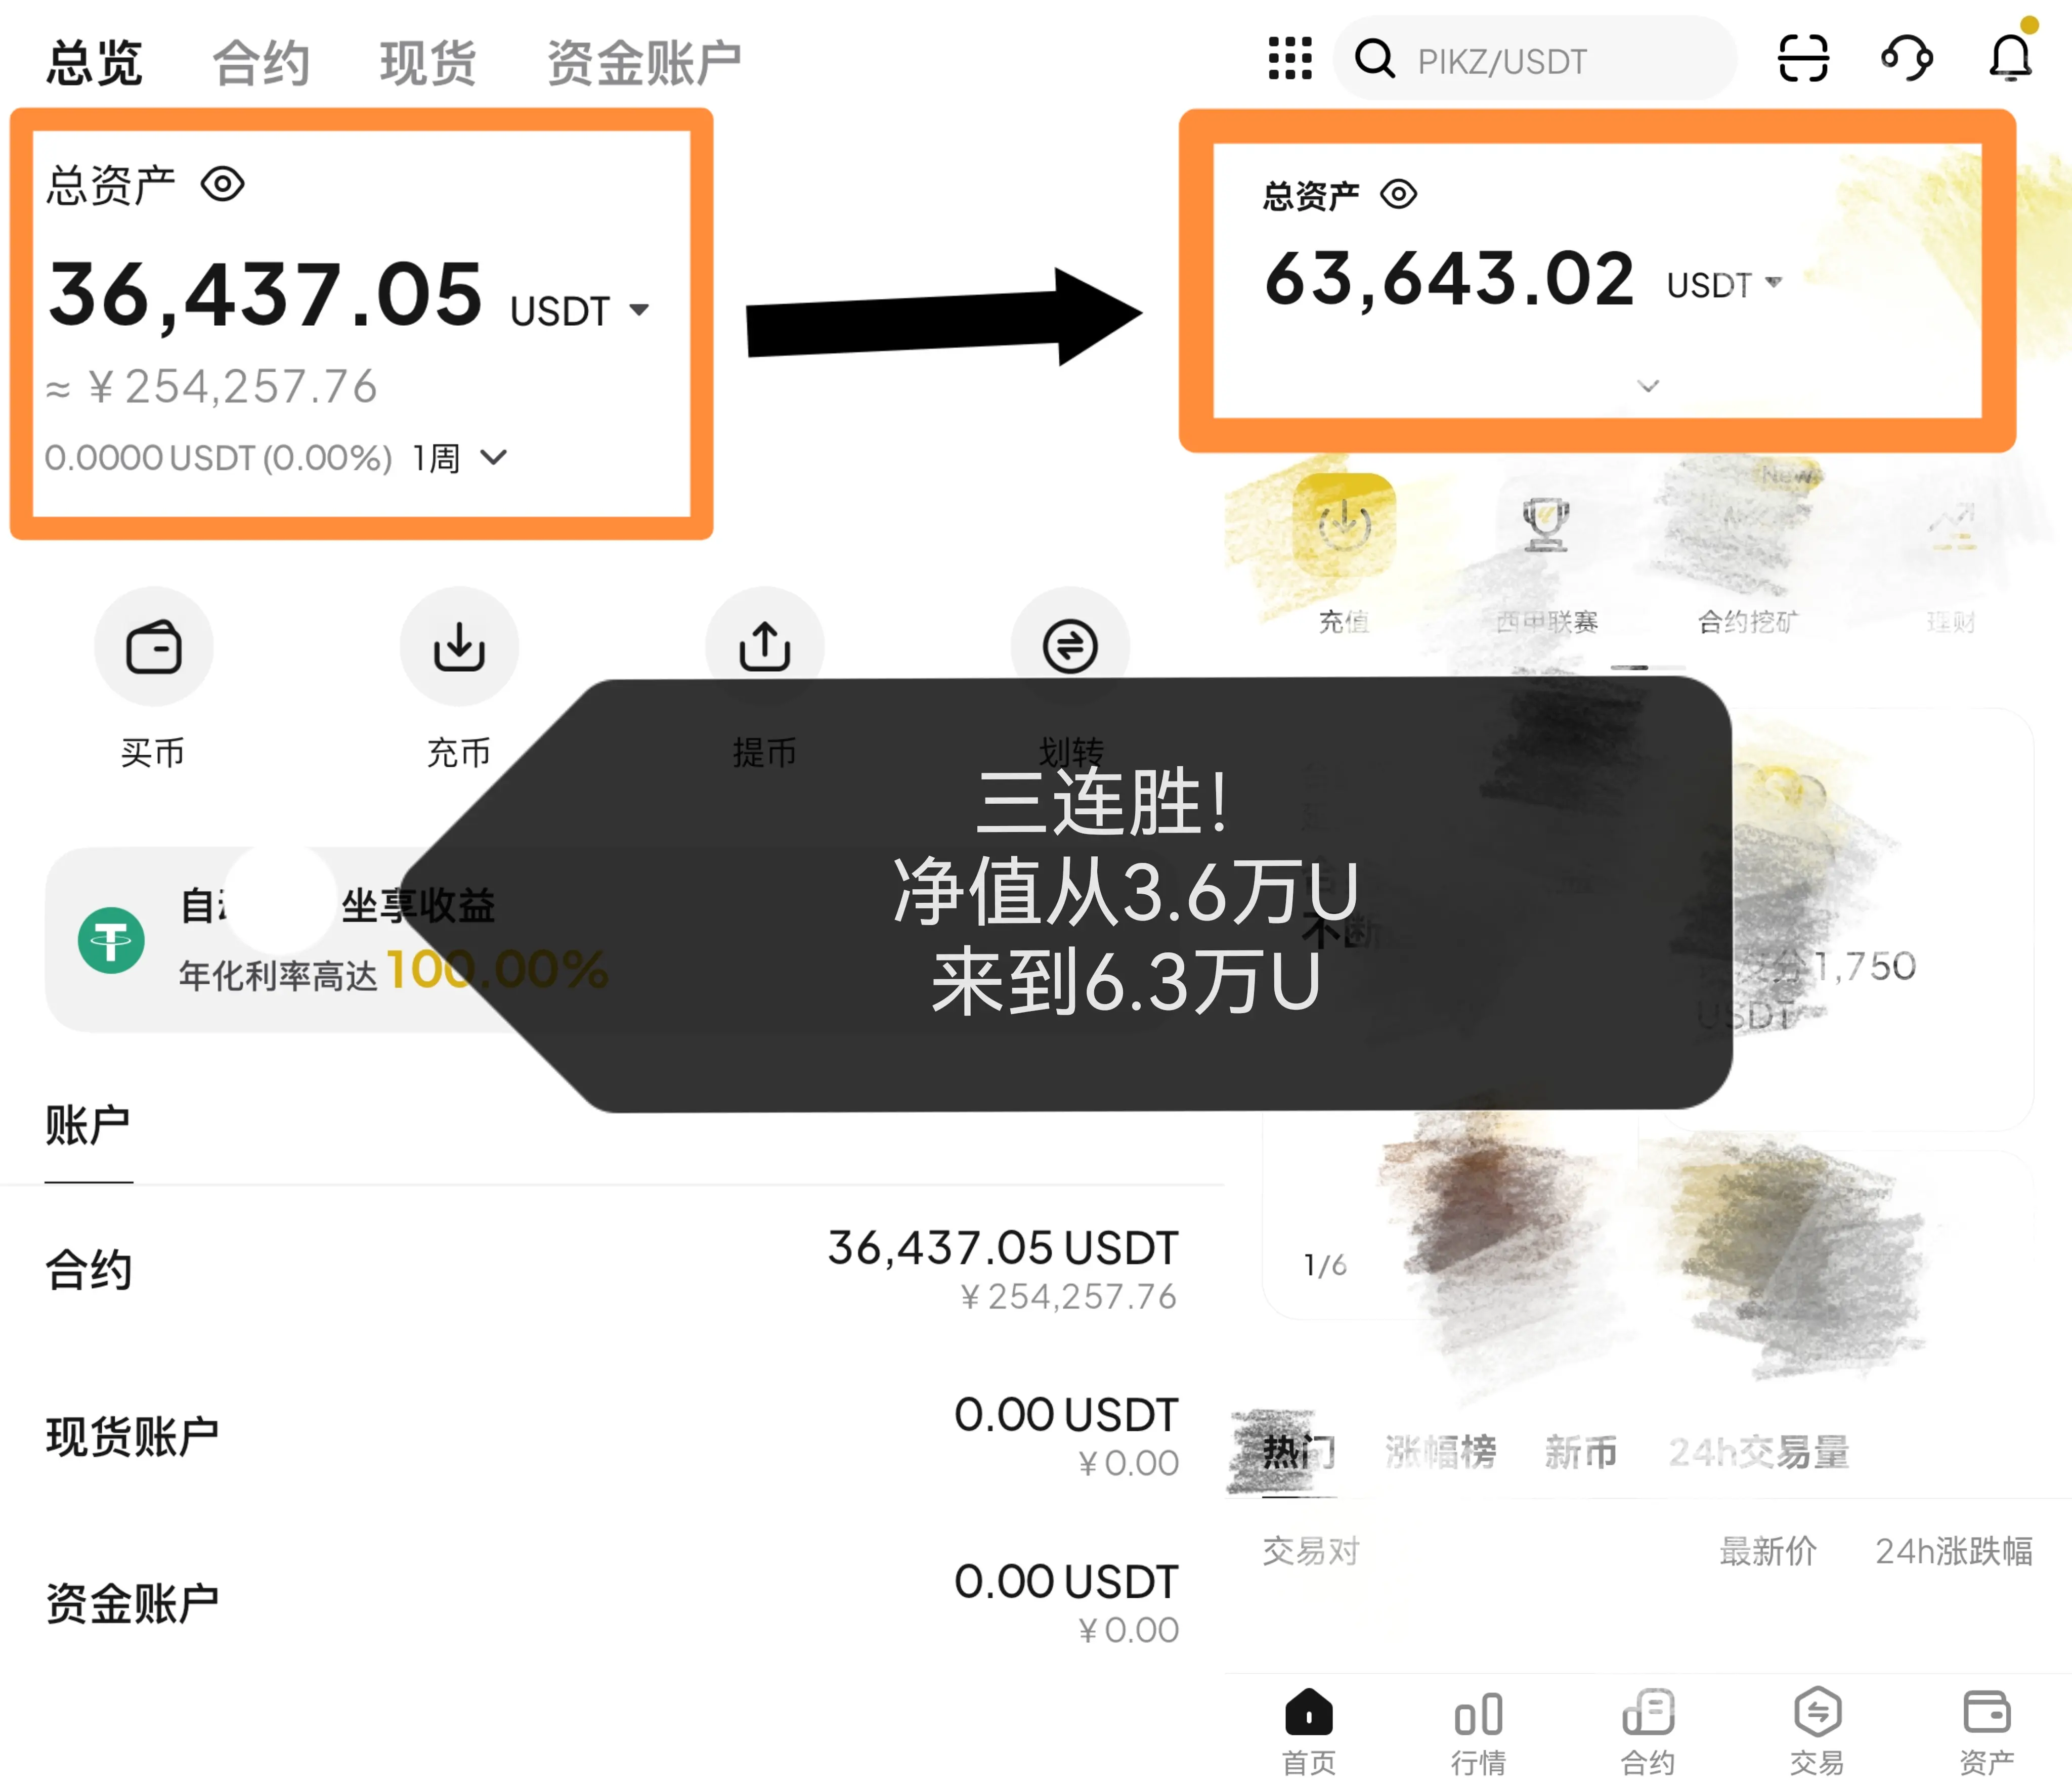Open notifications bell icon
Screen dimensions: 2072x1790
(2010, 58)
